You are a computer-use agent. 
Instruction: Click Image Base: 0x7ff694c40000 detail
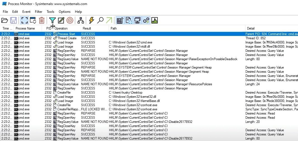point(272,42)
